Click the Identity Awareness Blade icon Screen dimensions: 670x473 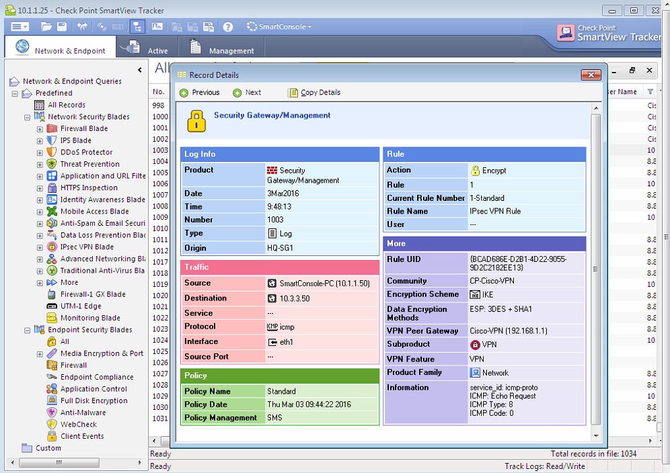(52, 200)
